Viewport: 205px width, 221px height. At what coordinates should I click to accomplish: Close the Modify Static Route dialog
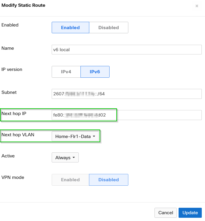pos(196,6)
